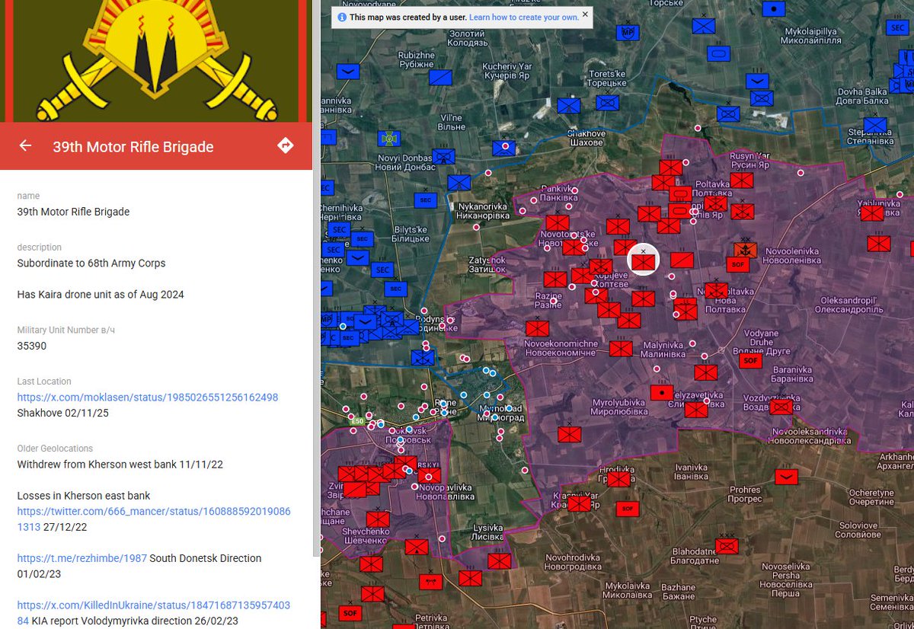914x629 pixels.
Task: Select the red marker left of Novooleksandrivka
Action: 781,407
